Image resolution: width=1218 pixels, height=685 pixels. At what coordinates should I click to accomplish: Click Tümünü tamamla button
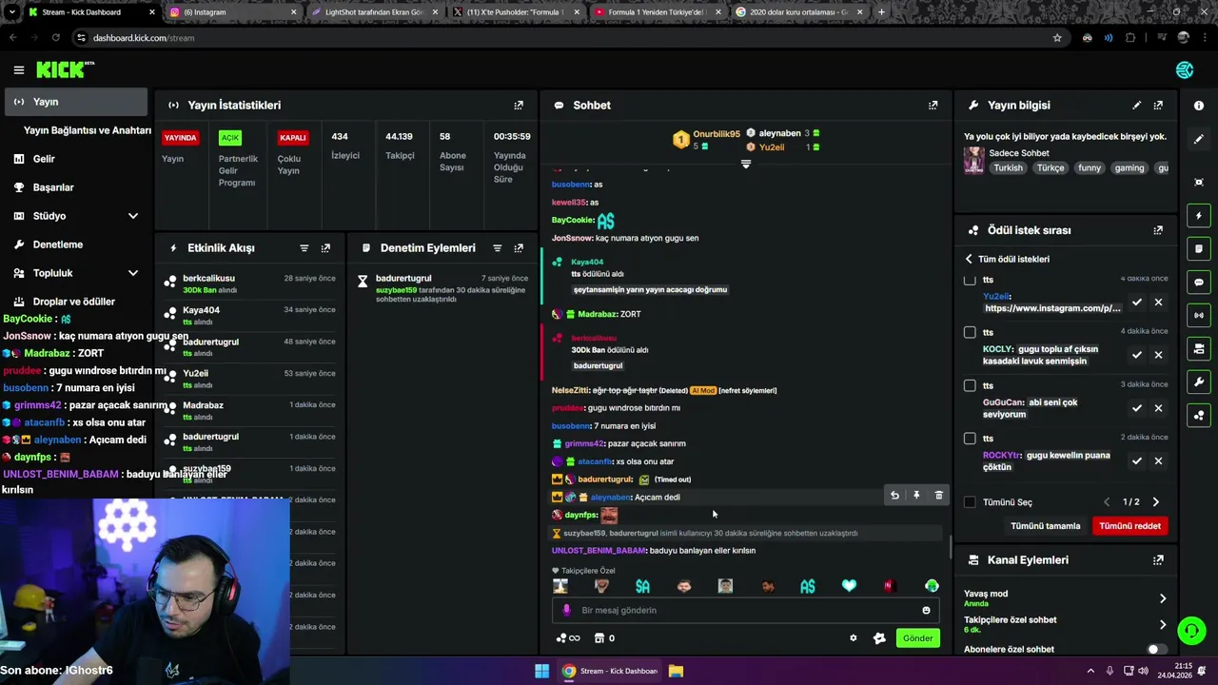click(x=1045, y=526)
